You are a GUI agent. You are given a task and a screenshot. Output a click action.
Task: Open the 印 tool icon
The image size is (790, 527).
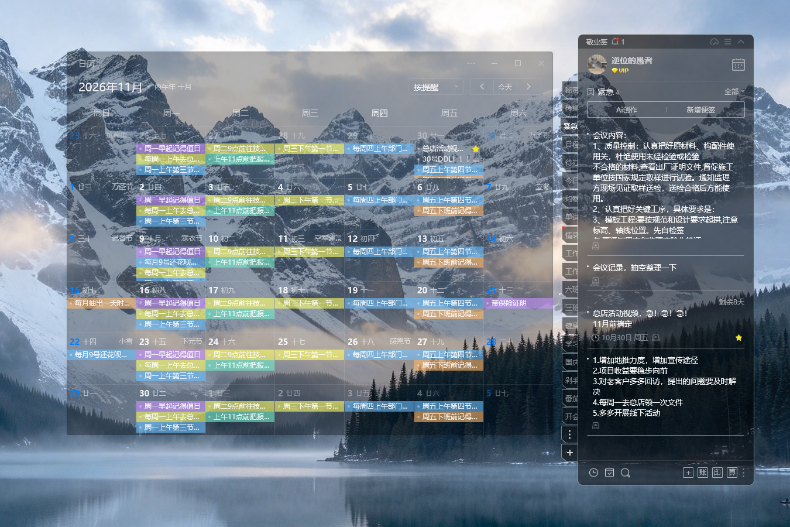click(717, 473)
